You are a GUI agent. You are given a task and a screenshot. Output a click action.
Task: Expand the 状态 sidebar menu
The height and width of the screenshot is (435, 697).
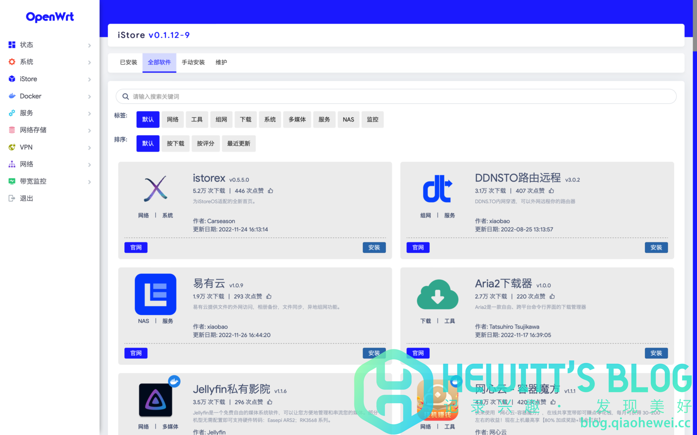pyautogui.click(x=26, y=44)
